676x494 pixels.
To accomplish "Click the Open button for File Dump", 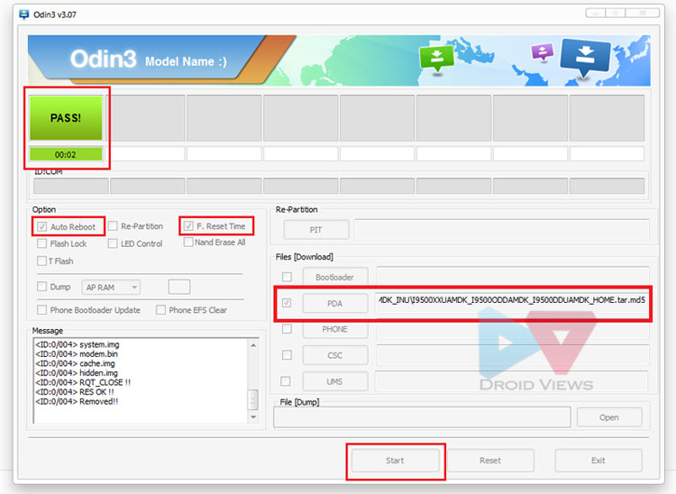I will coord(609,417).
